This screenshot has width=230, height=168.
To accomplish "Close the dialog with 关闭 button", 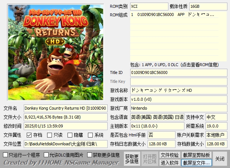I will pos(220,159).
